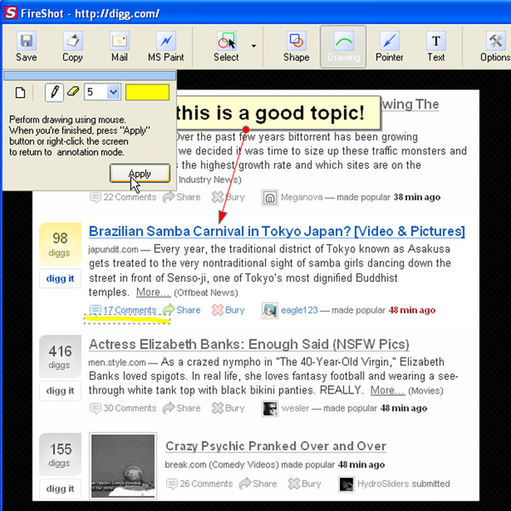The height and width of the screenshot is (511, 511).
Task: Click the Apply button
Action: click(140, 174)
